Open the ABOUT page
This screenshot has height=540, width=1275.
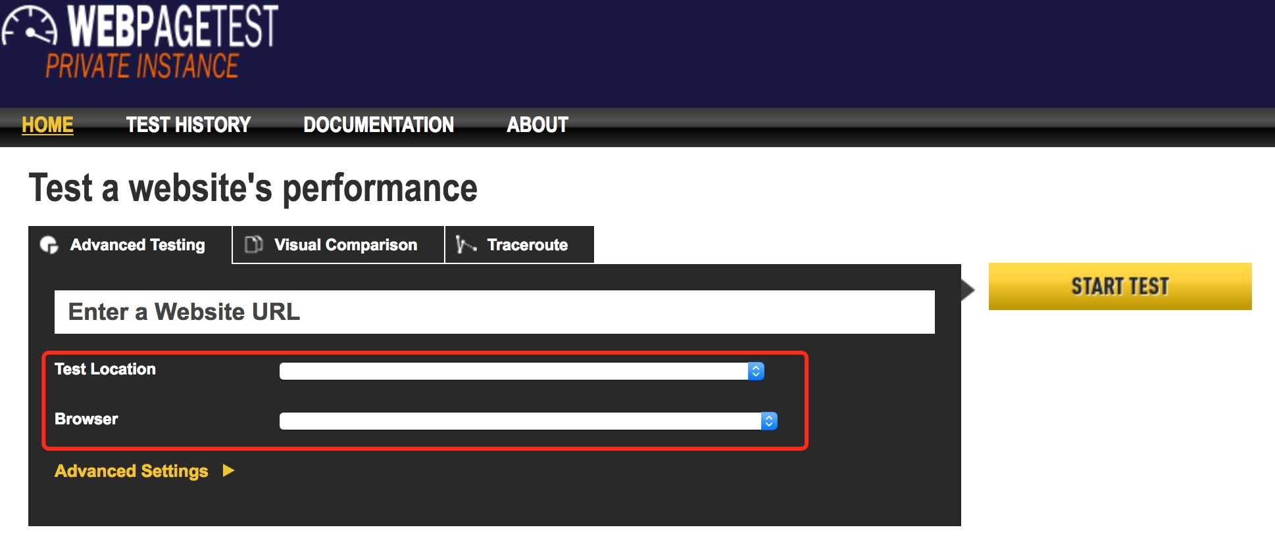click(x=537, y=125)
